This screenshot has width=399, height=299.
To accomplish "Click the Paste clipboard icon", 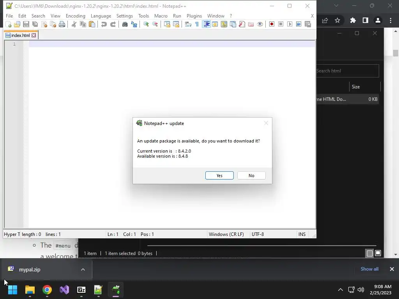I will (92, 24).
